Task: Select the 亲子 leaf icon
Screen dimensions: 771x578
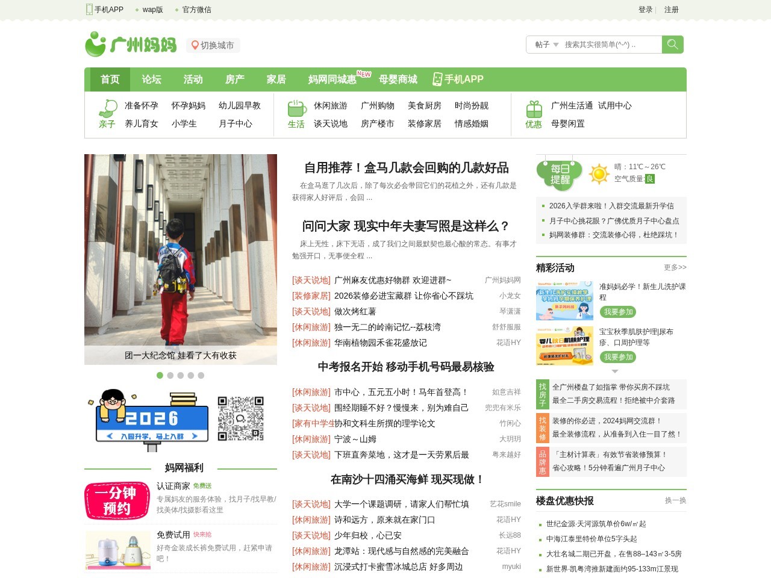Action: (x=107, y=107)
